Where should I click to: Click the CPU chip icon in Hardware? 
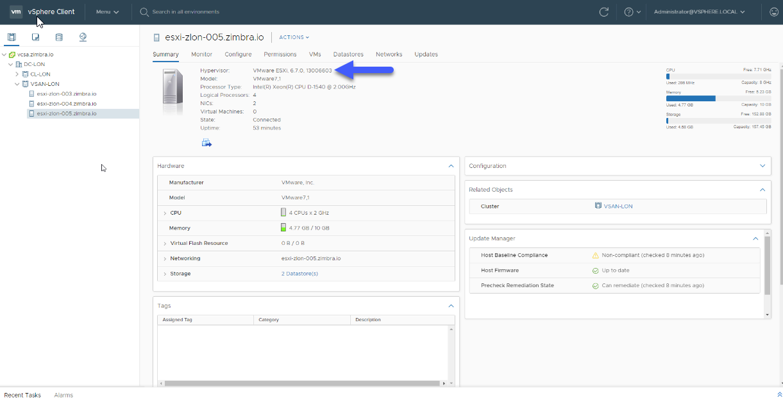(283, 212)
